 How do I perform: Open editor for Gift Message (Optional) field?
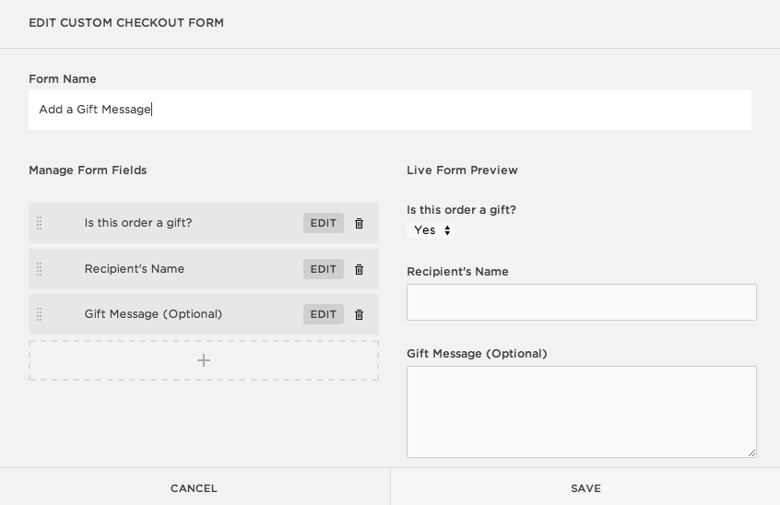(323, 314)
